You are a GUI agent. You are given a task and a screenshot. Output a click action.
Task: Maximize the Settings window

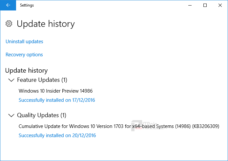click(x=205, y=5)
